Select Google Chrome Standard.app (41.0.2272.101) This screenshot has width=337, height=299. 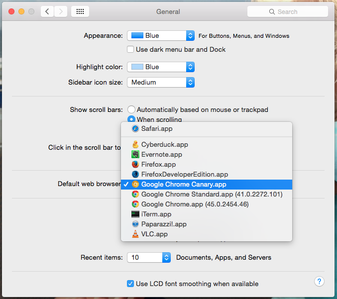click(206, 194)
